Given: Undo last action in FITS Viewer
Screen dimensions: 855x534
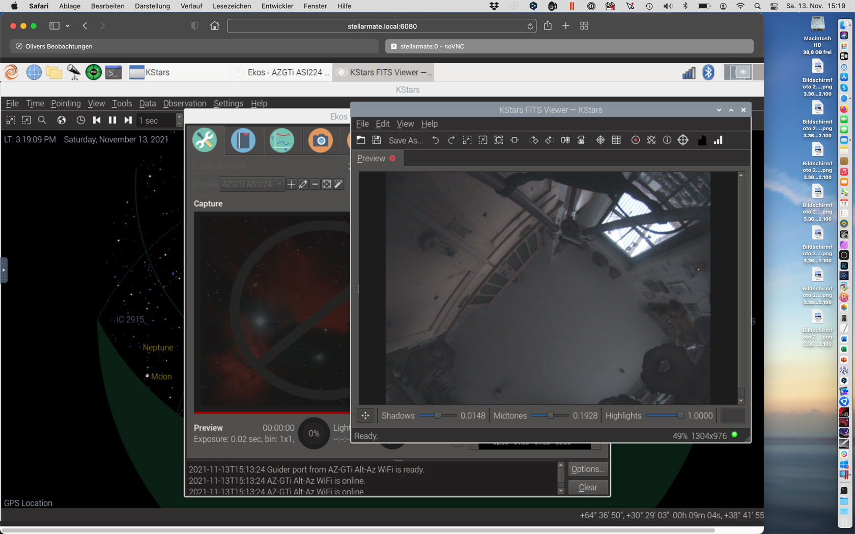Looking at the screenshot, I should 436,140.
